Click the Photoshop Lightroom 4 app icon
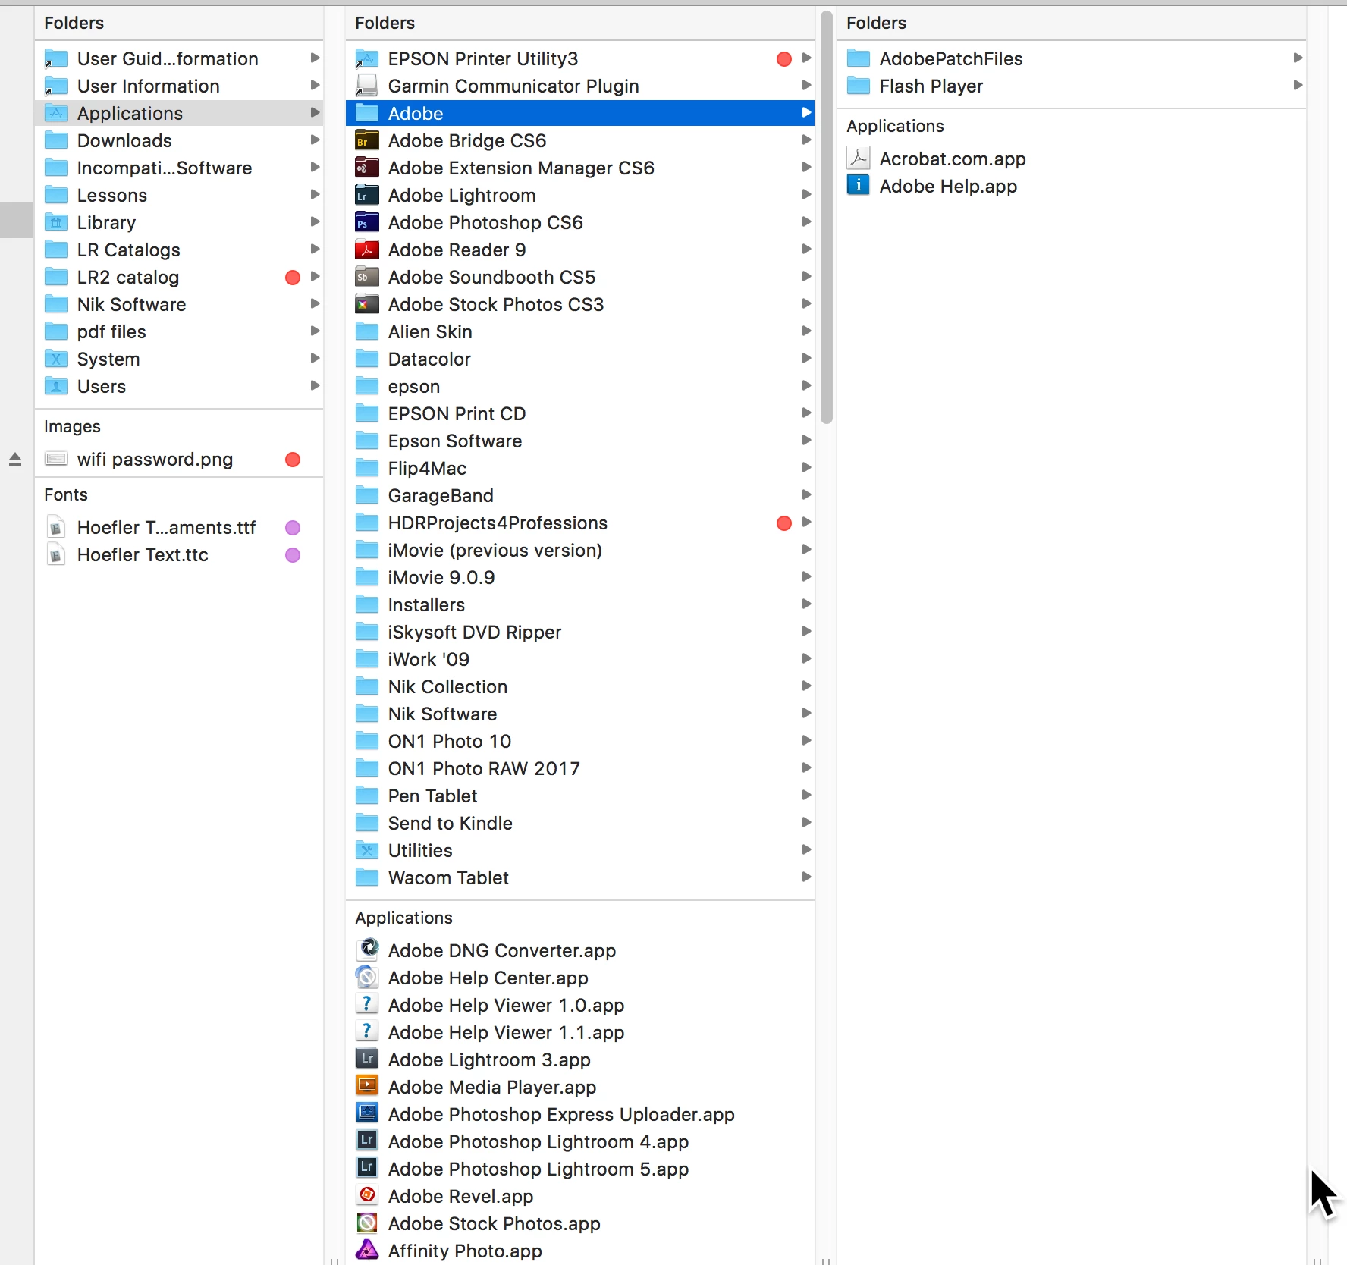The height and width of the screenshot is (1265, 1347). [x=367, y=1141]
